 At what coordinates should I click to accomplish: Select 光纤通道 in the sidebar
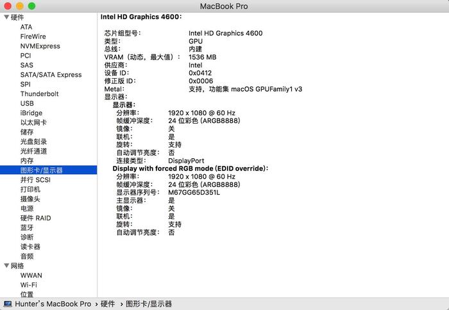pyautogui.click(x=33, y=151)
